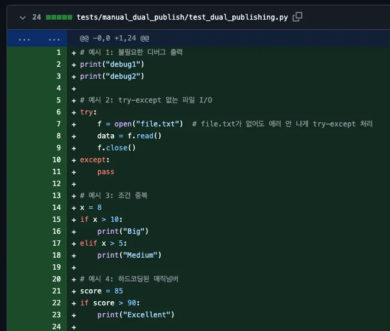This screenshot has height=331, width=390.
Task: Copy the file path test_dual_publishing.py
Action: click(x=297, y=17)
